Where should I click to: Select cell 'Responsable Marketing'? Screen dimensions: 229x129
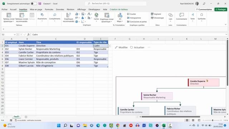56,49
